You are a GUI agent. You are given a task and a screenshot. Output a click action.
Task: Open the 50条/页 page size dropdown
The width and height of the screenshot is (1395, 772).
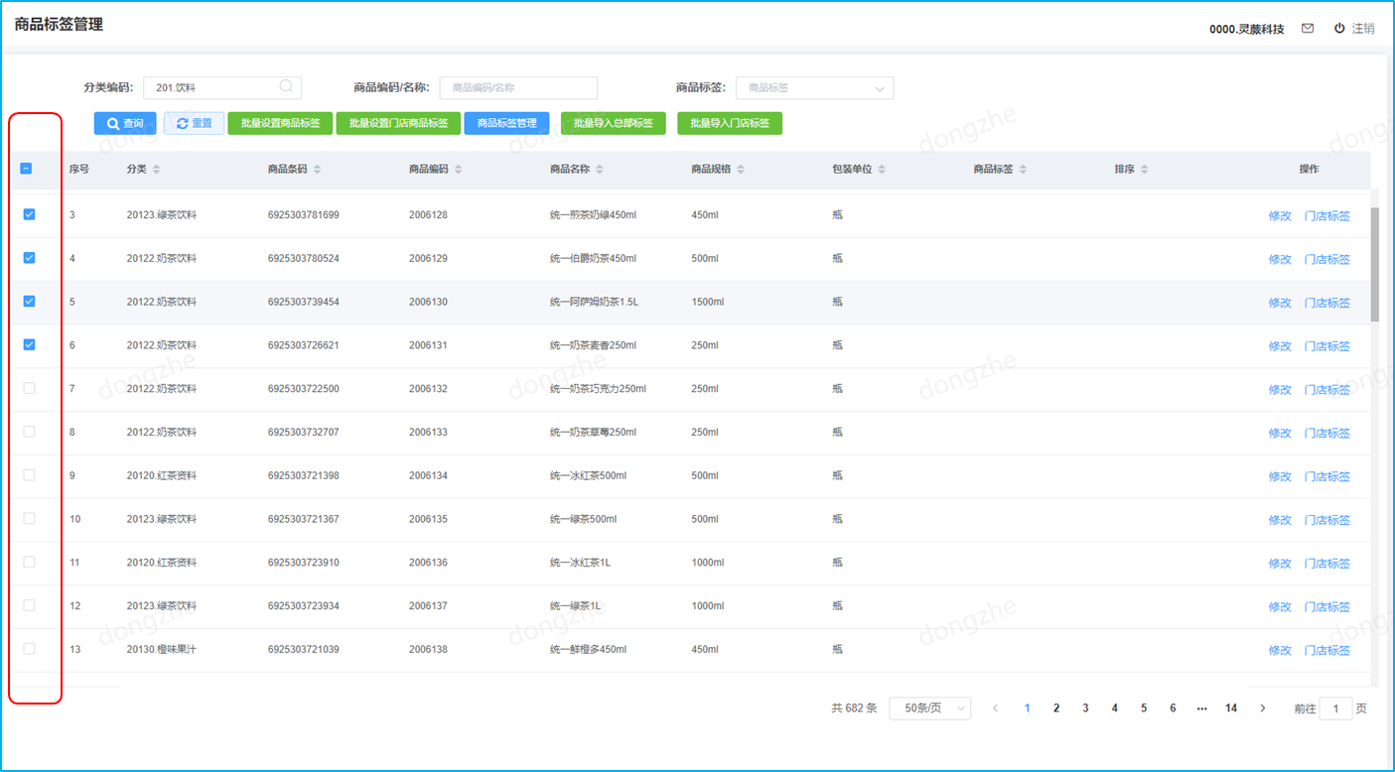pyautogui.click(x=929, y=708)
